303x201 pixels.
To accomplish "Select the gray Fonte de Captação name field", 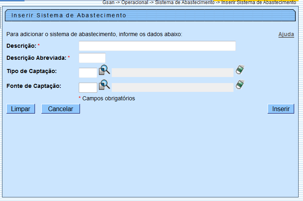I will pyautogui.click(x=172, y=87).
